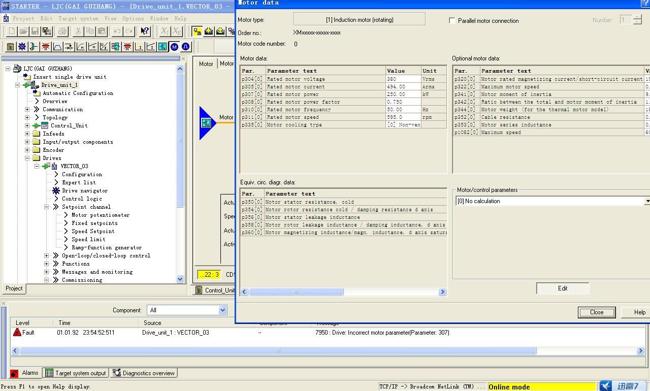The image size is (650, 391).
Task: Switch to the Target system output tab
Action: click(76, 373)
